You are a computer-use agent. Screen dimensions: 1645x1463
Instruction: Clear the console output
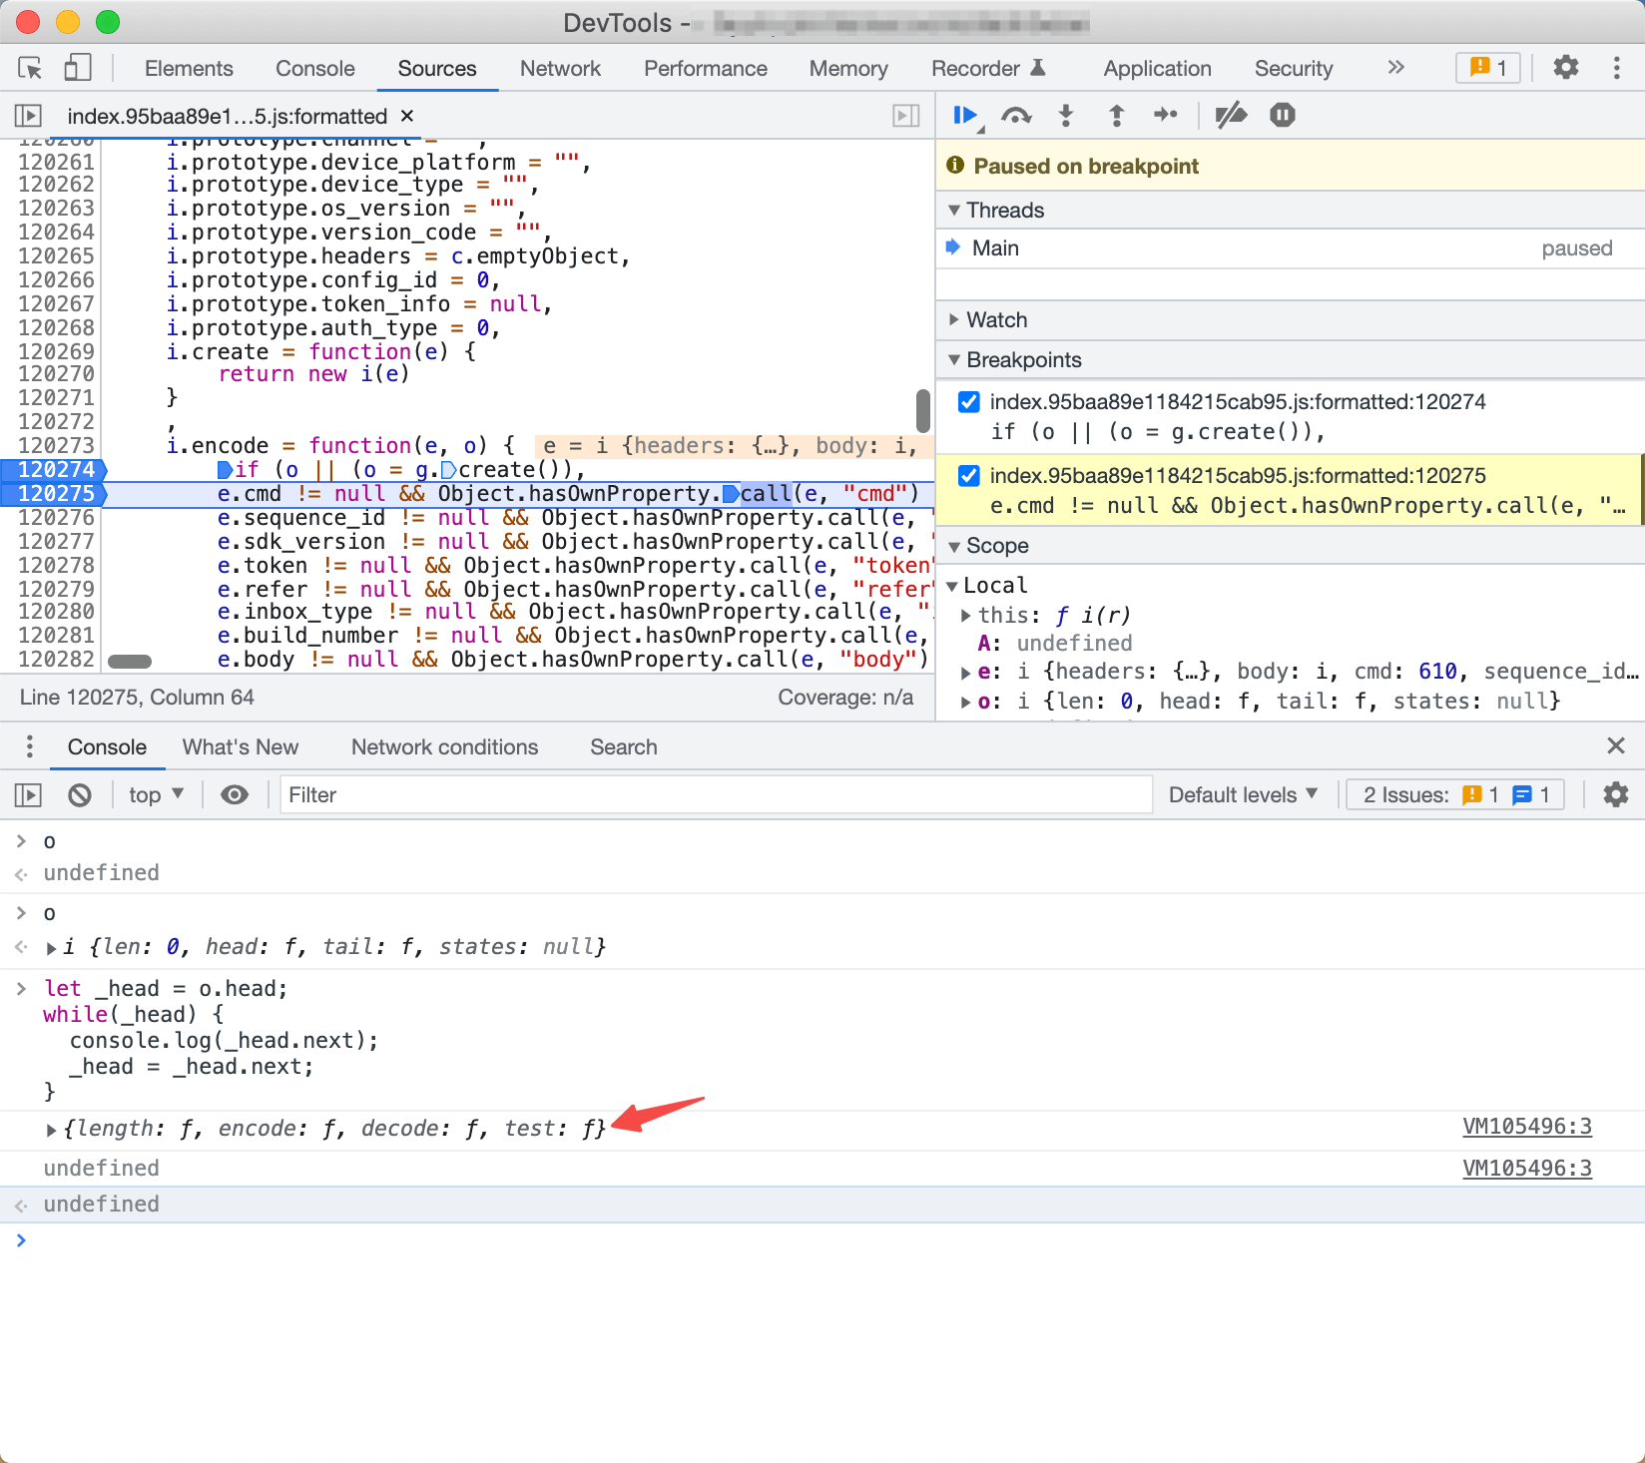[80, 794]
